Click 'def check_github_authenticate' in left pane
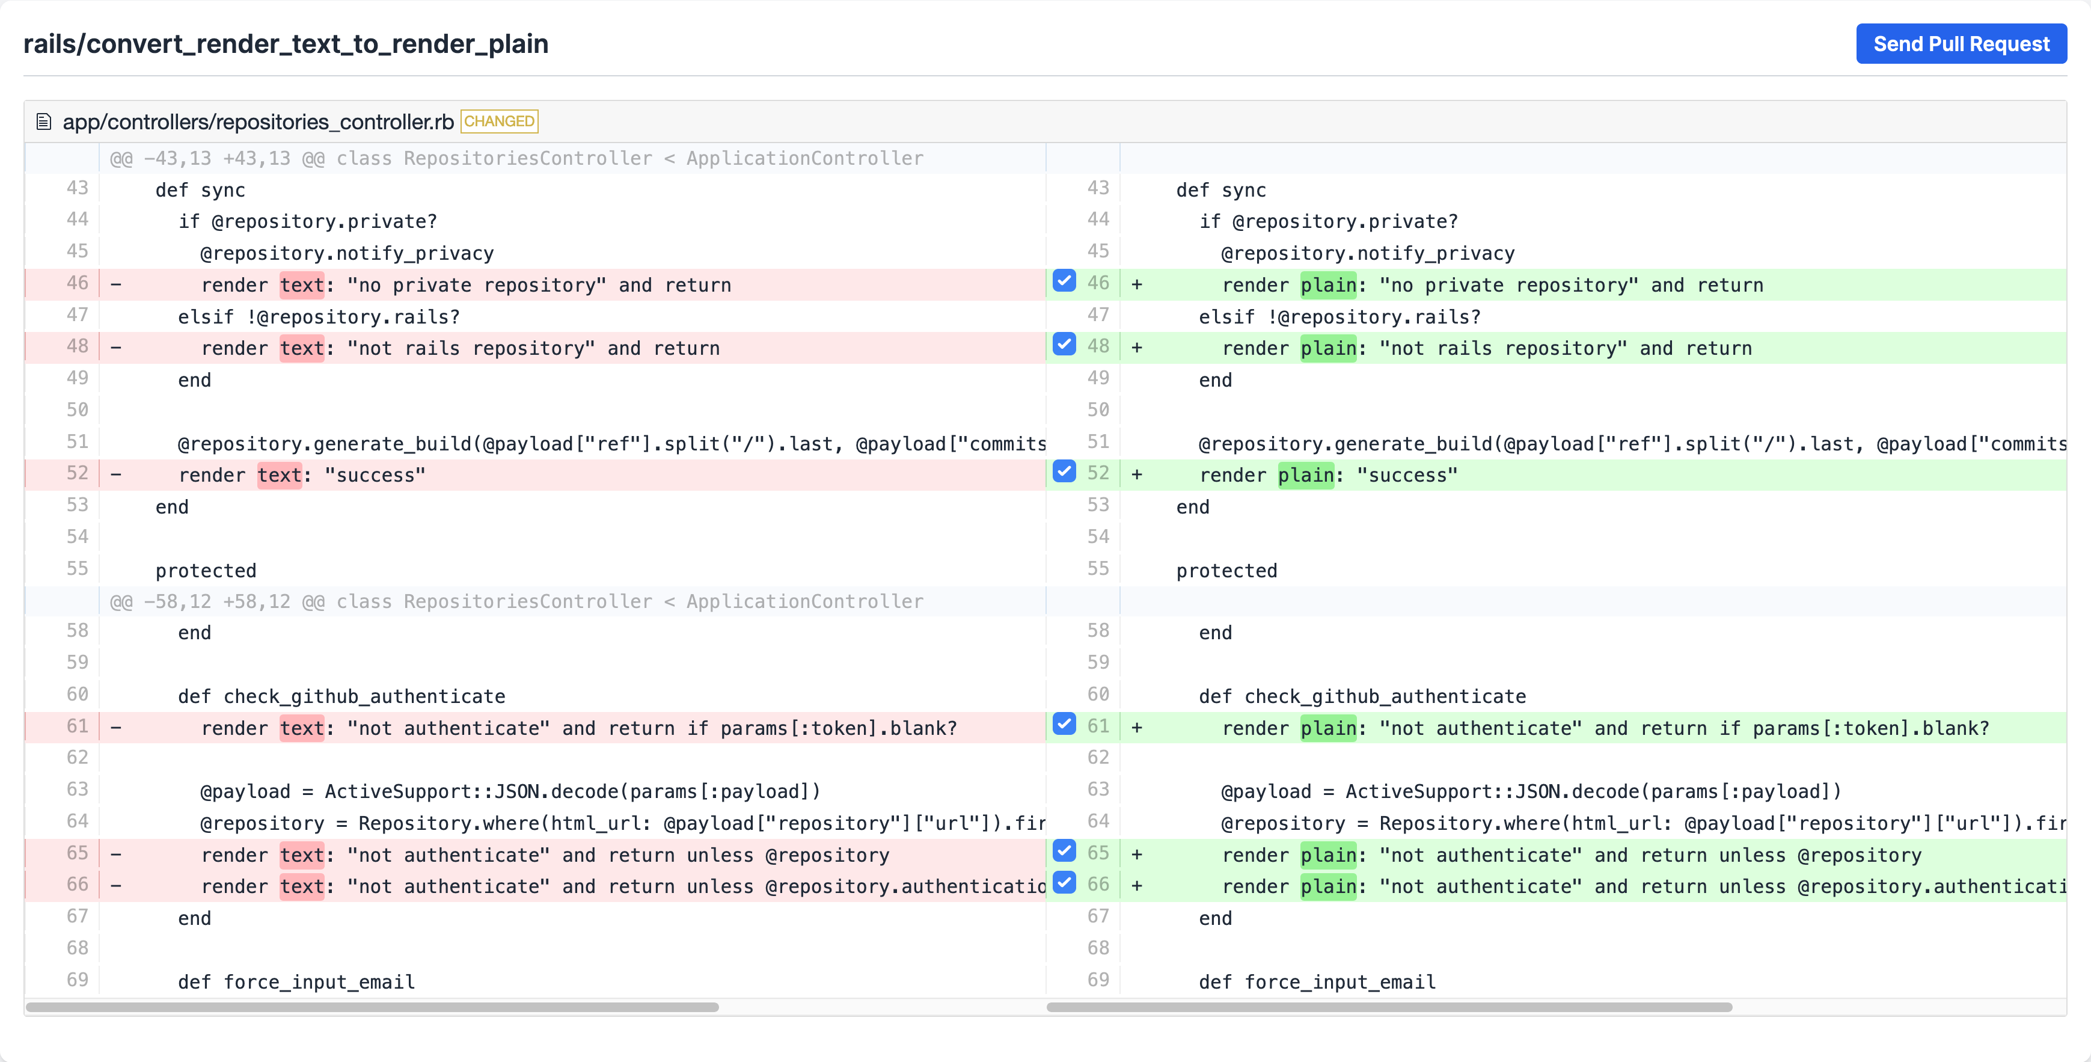The image size is (2091, 1062). [341, 696]
